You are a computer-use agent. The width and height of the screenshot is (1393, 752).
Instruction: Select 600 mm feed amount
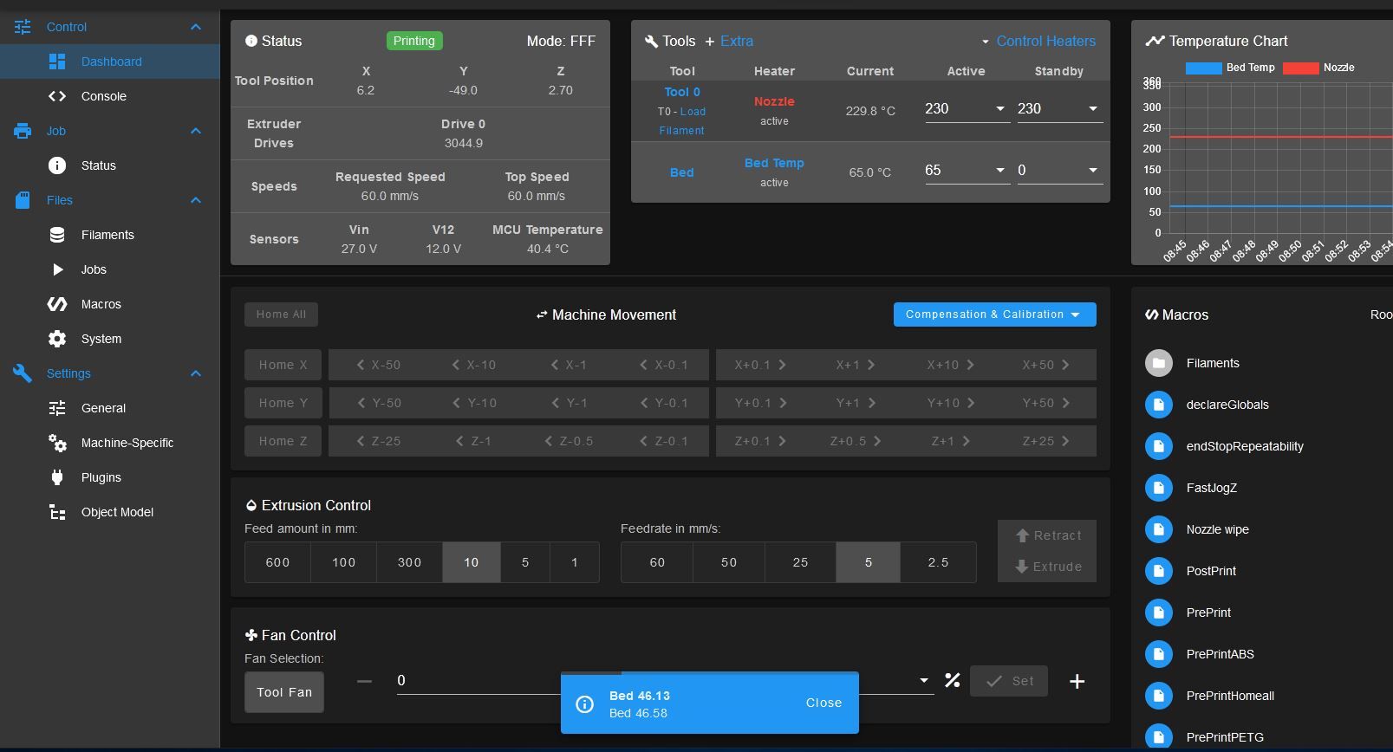(278, 562)
